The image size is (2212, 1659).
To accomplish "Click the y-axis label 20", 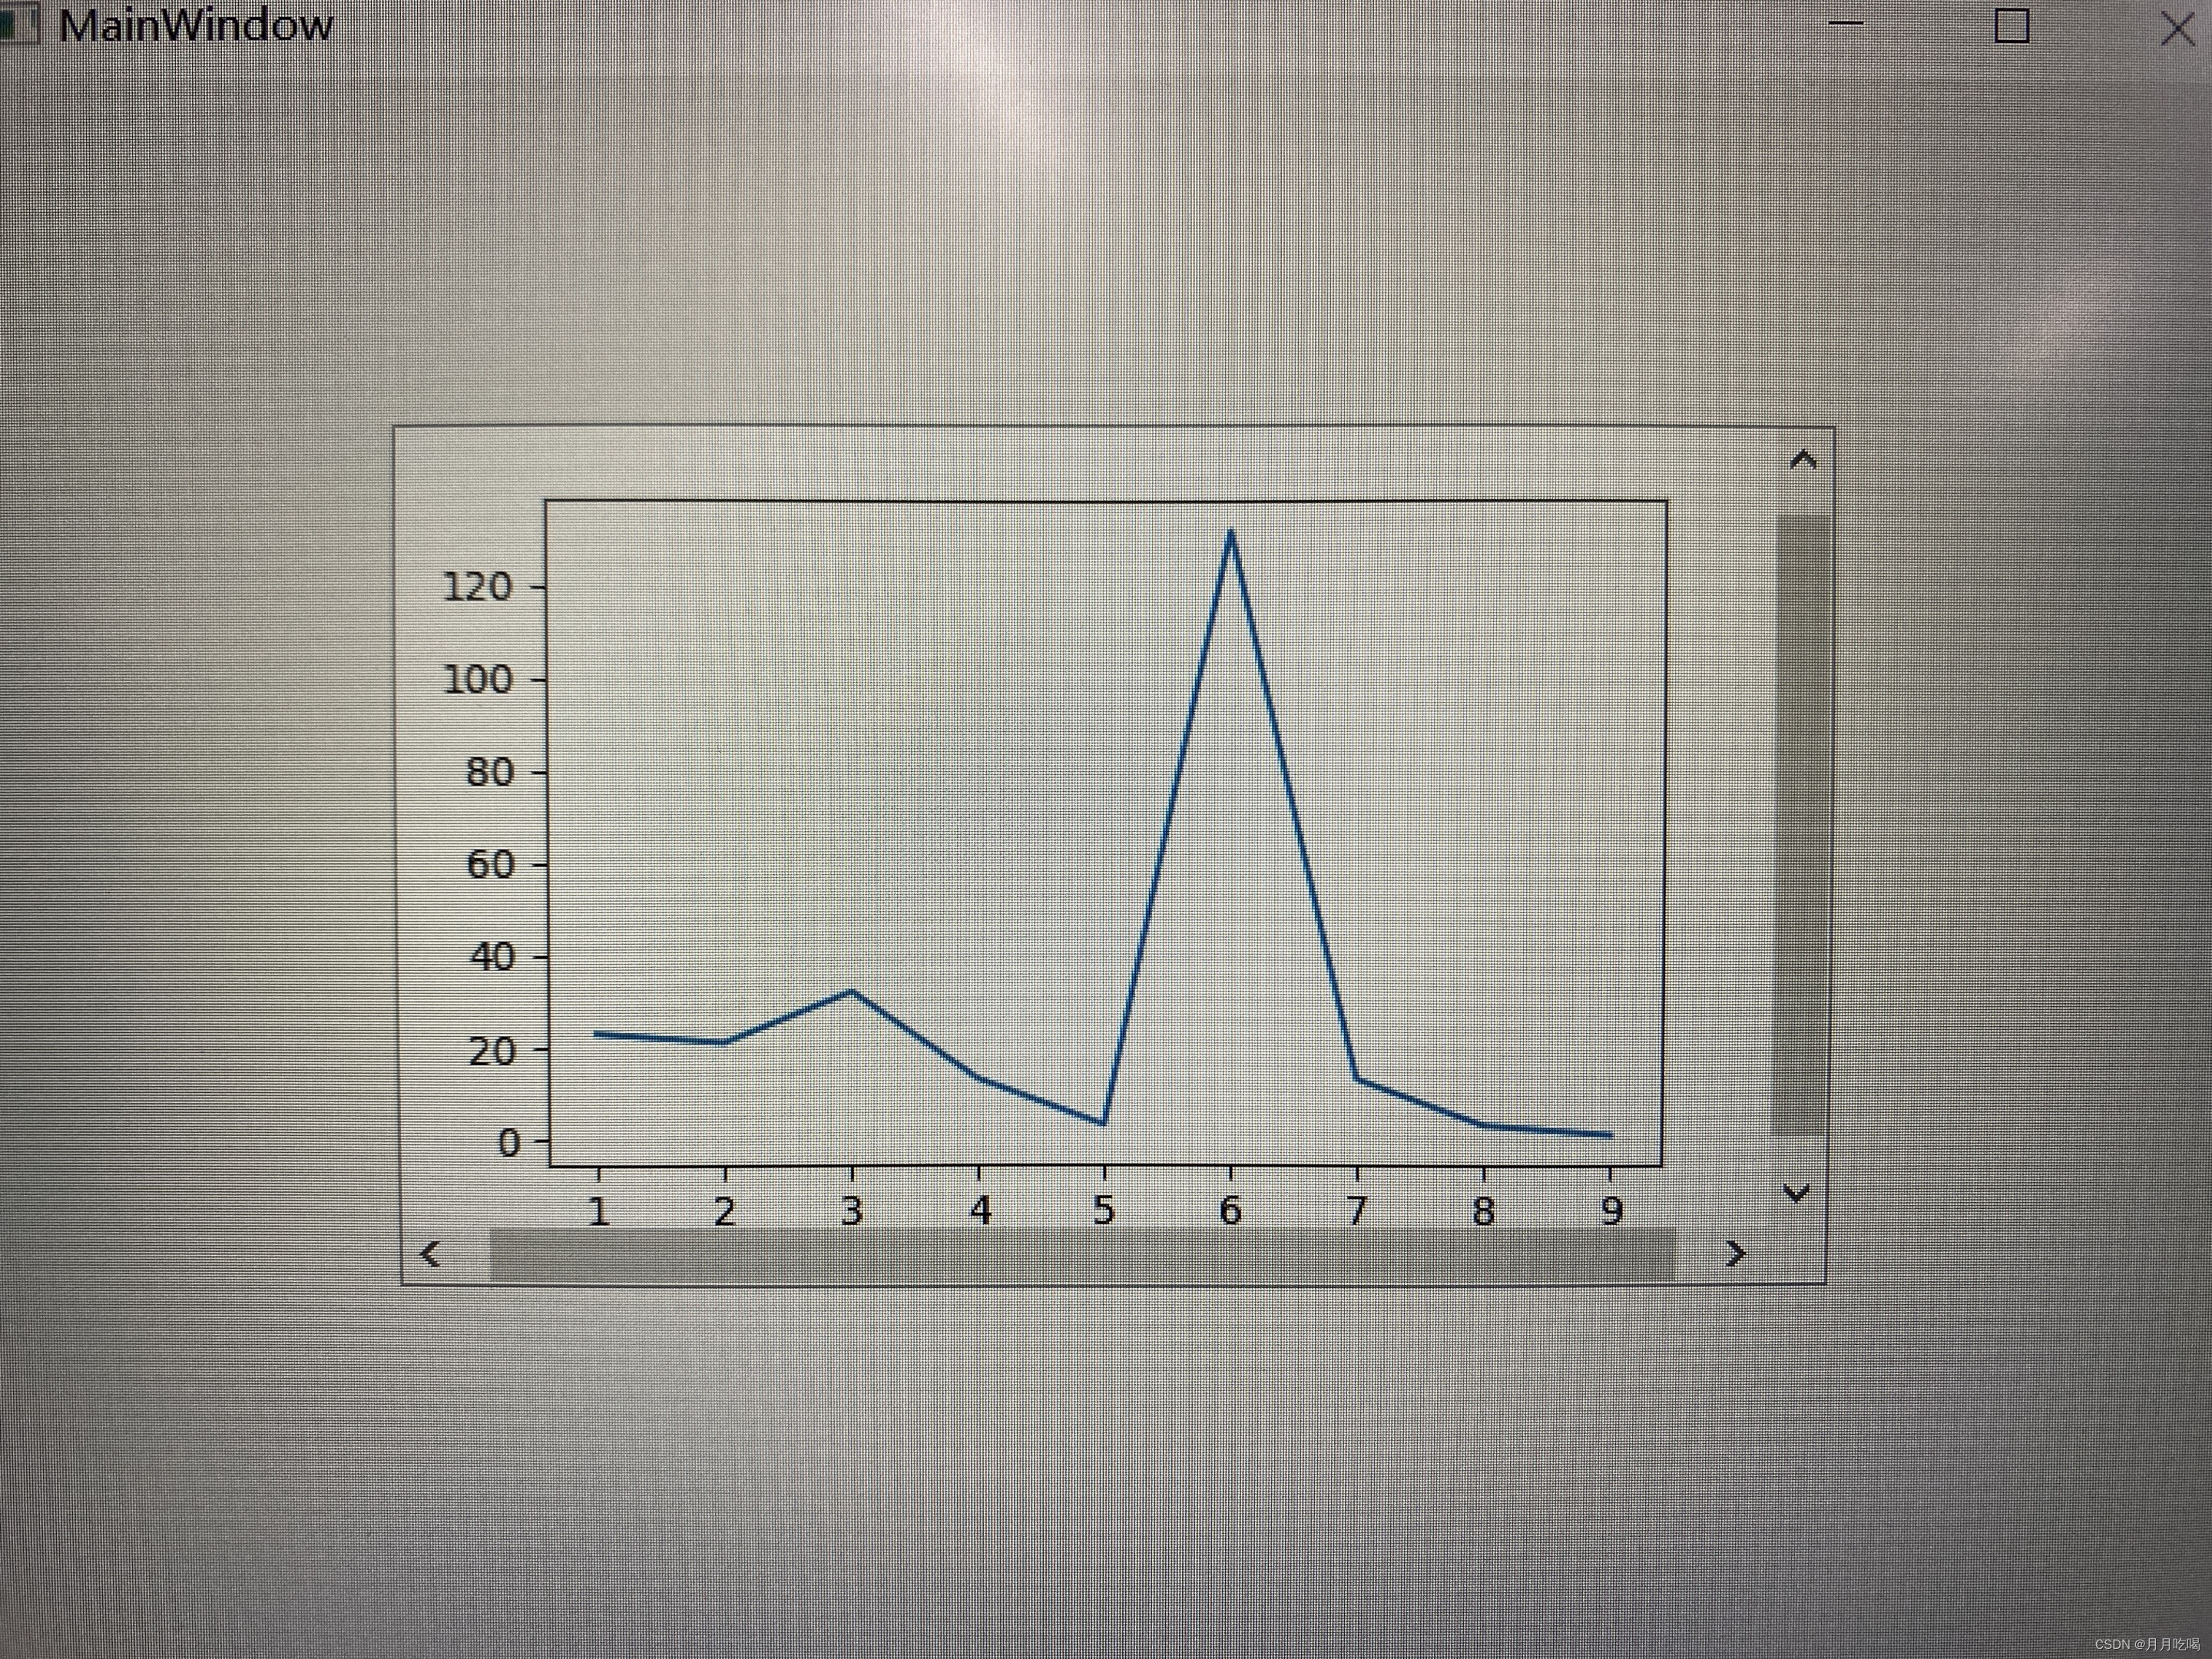I will [492, 1050].
